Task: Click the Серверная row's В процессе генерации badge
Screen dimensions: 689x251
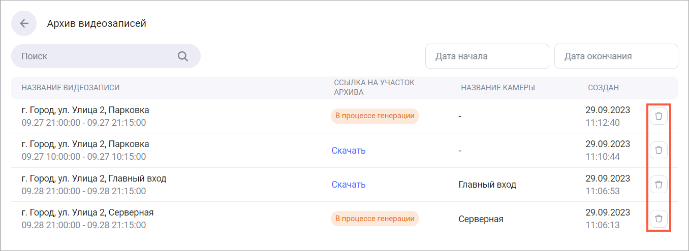Action: [374, 219]
